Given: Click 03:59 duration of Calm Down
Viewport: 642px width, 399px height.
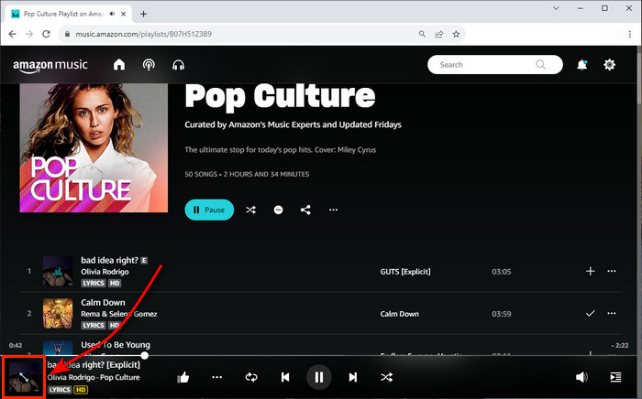Looking at the screenshot, I should click(501, 314).
